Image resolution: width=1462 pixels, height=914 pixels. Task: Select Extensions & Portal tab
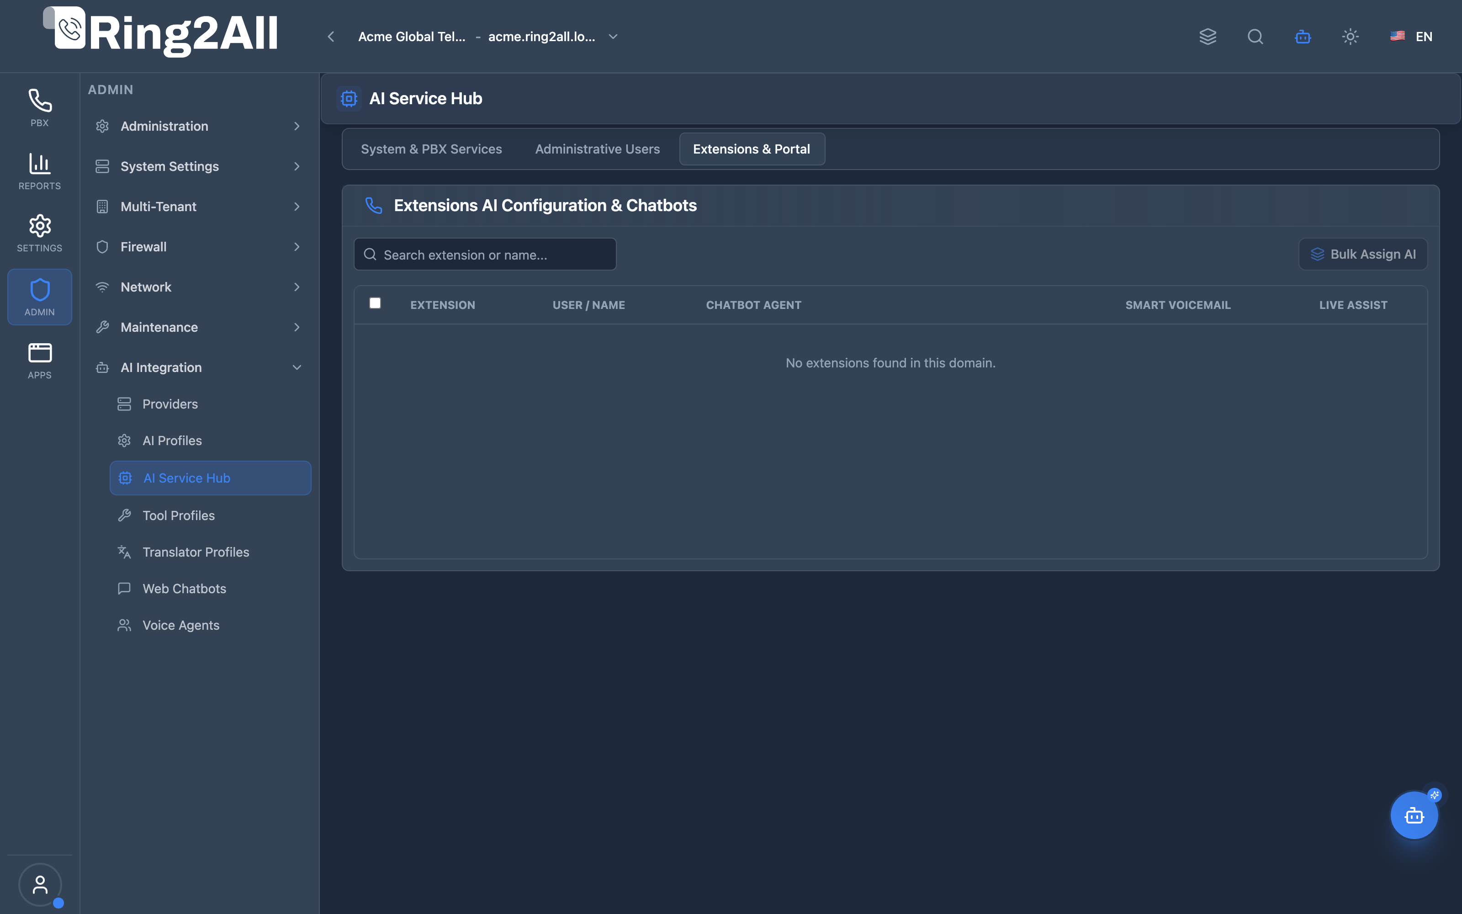752,149
